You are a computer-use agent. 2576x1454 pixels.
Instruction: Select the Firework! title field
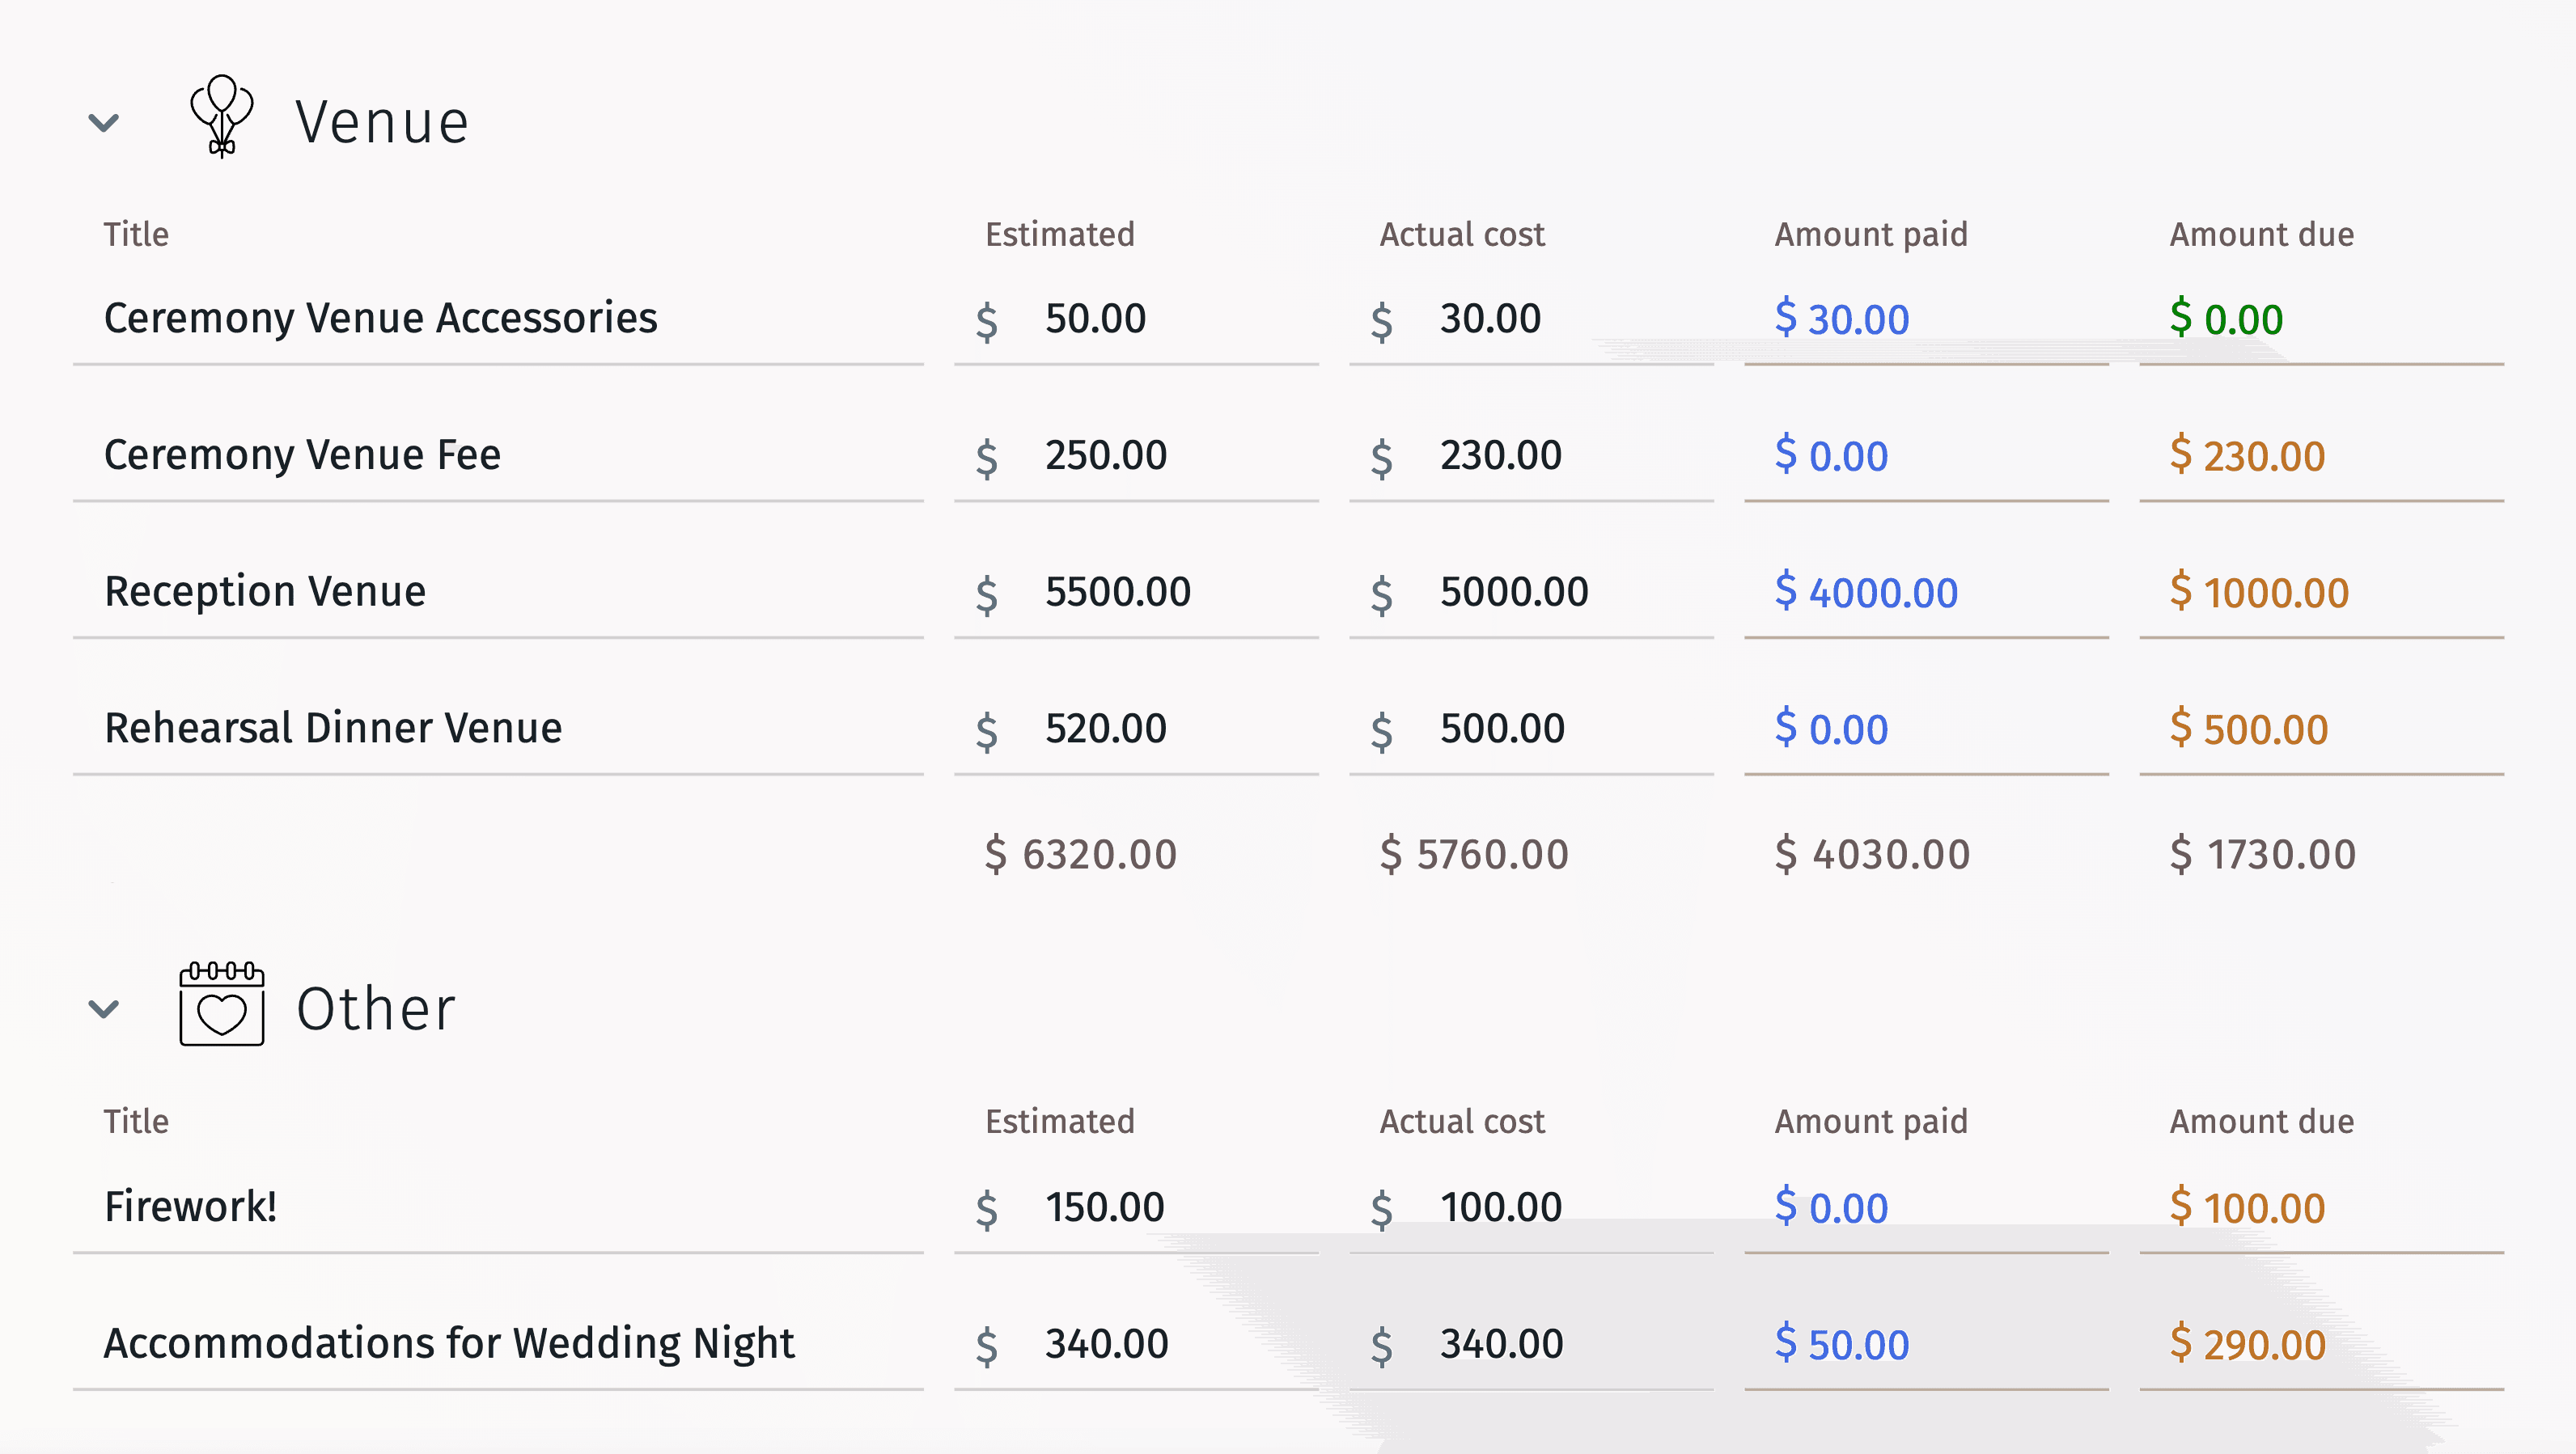[x=192, y=1207]
